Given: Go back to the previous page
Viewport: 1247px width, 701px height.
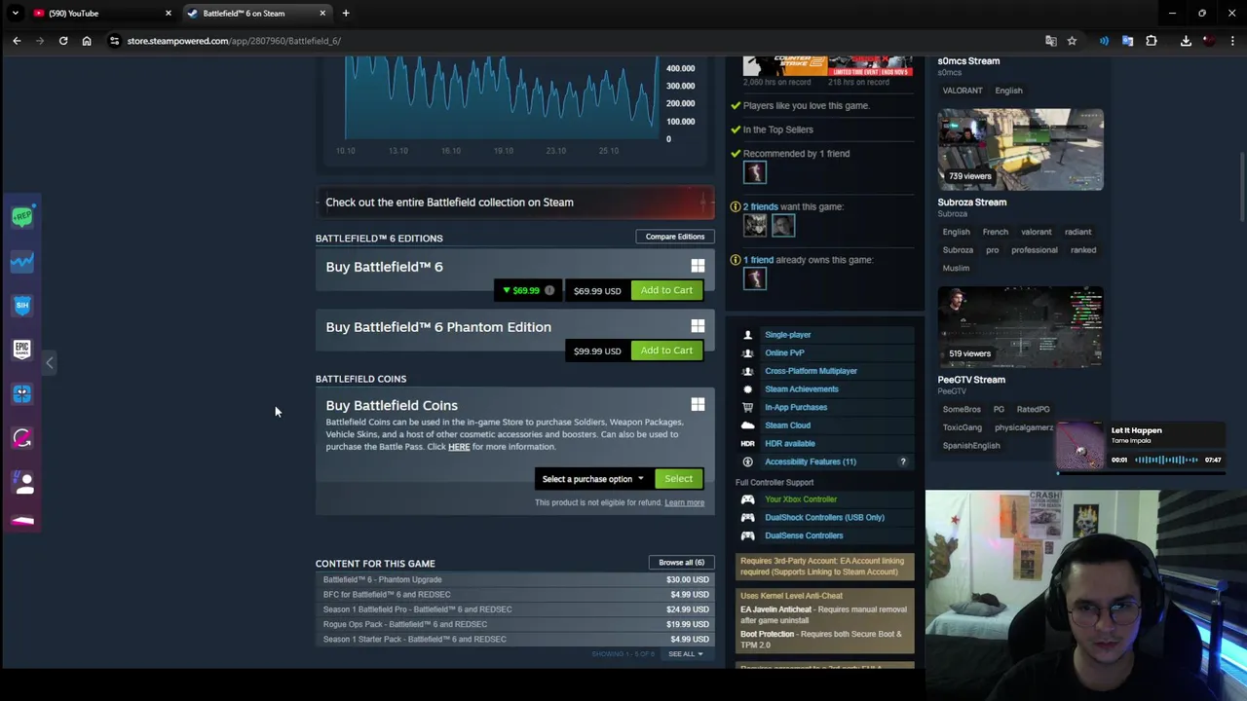Looking at the screenshot, I should click(x=17, y=41).
